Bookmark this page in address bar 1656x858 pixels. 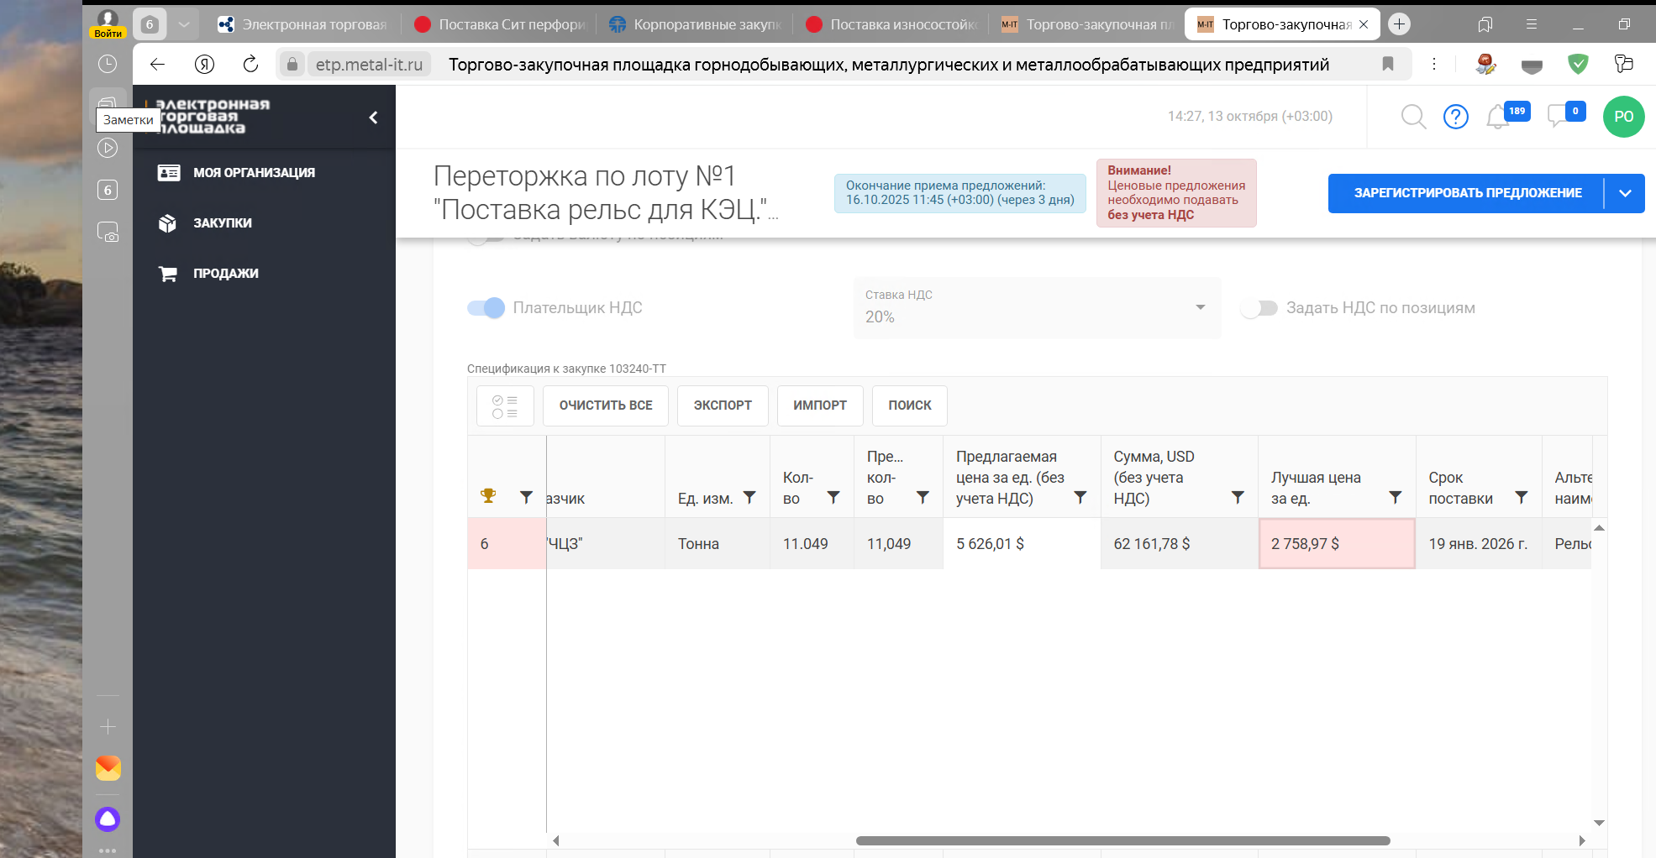[x=1388, y=64]
